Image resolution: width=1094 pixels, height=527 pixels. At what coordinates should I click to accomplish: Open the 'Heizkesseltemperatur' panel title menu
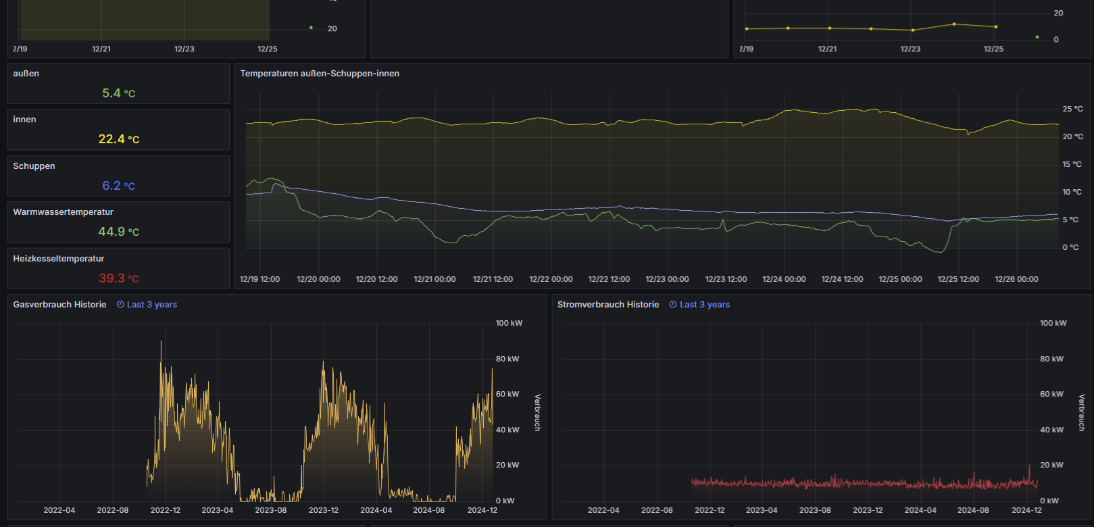point(59,259)
